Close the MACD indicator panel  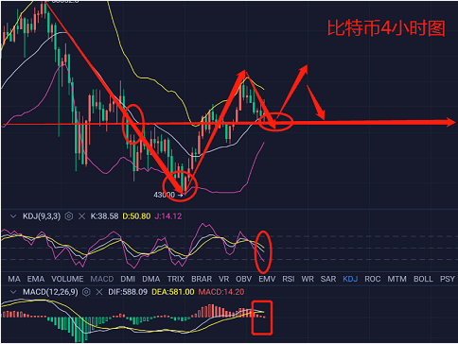coord(99,292)
